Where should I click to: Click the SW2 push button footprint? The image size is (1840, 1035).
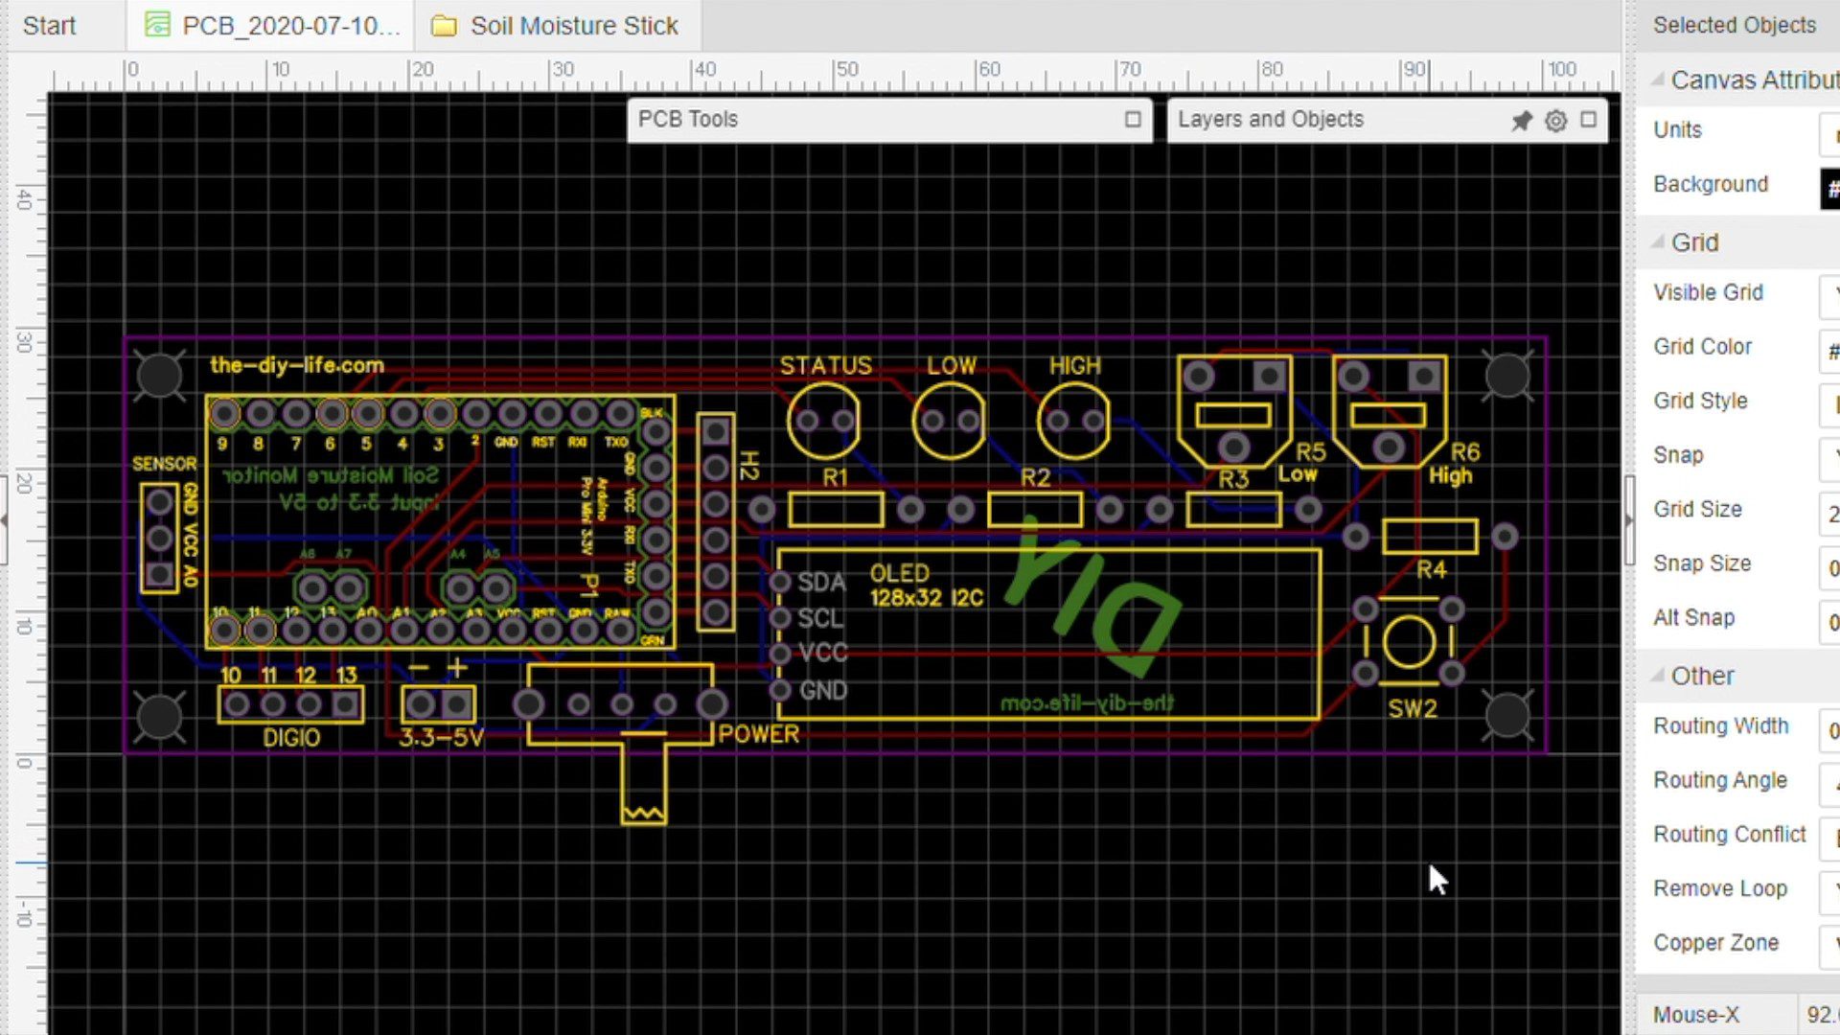[x=1409, y=642]
